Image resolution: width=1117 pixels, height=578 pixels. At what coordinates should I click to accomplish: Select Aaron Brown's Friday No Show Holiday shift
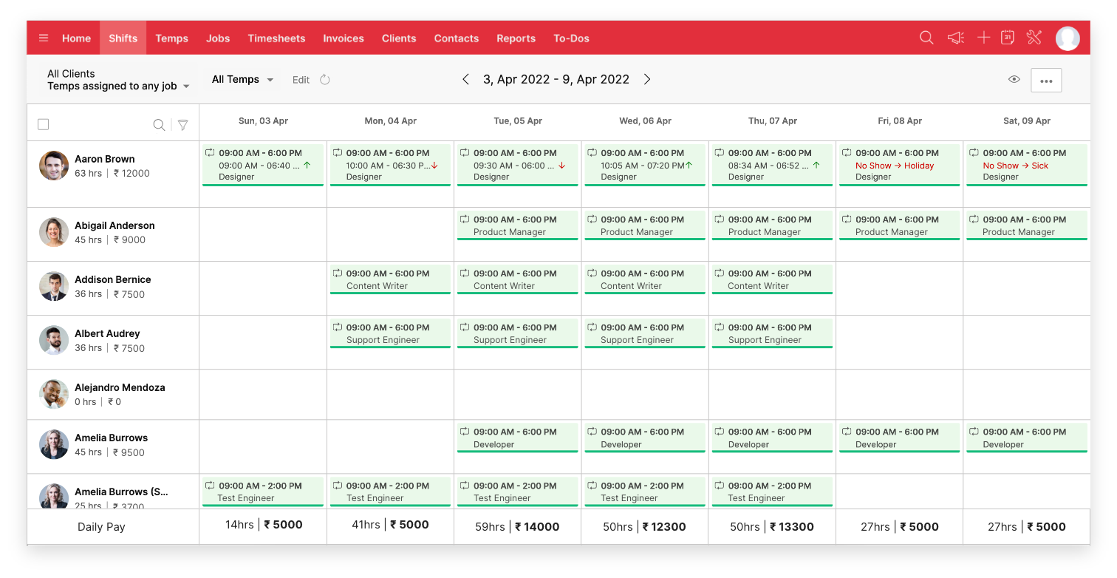(x=899, y=164)
